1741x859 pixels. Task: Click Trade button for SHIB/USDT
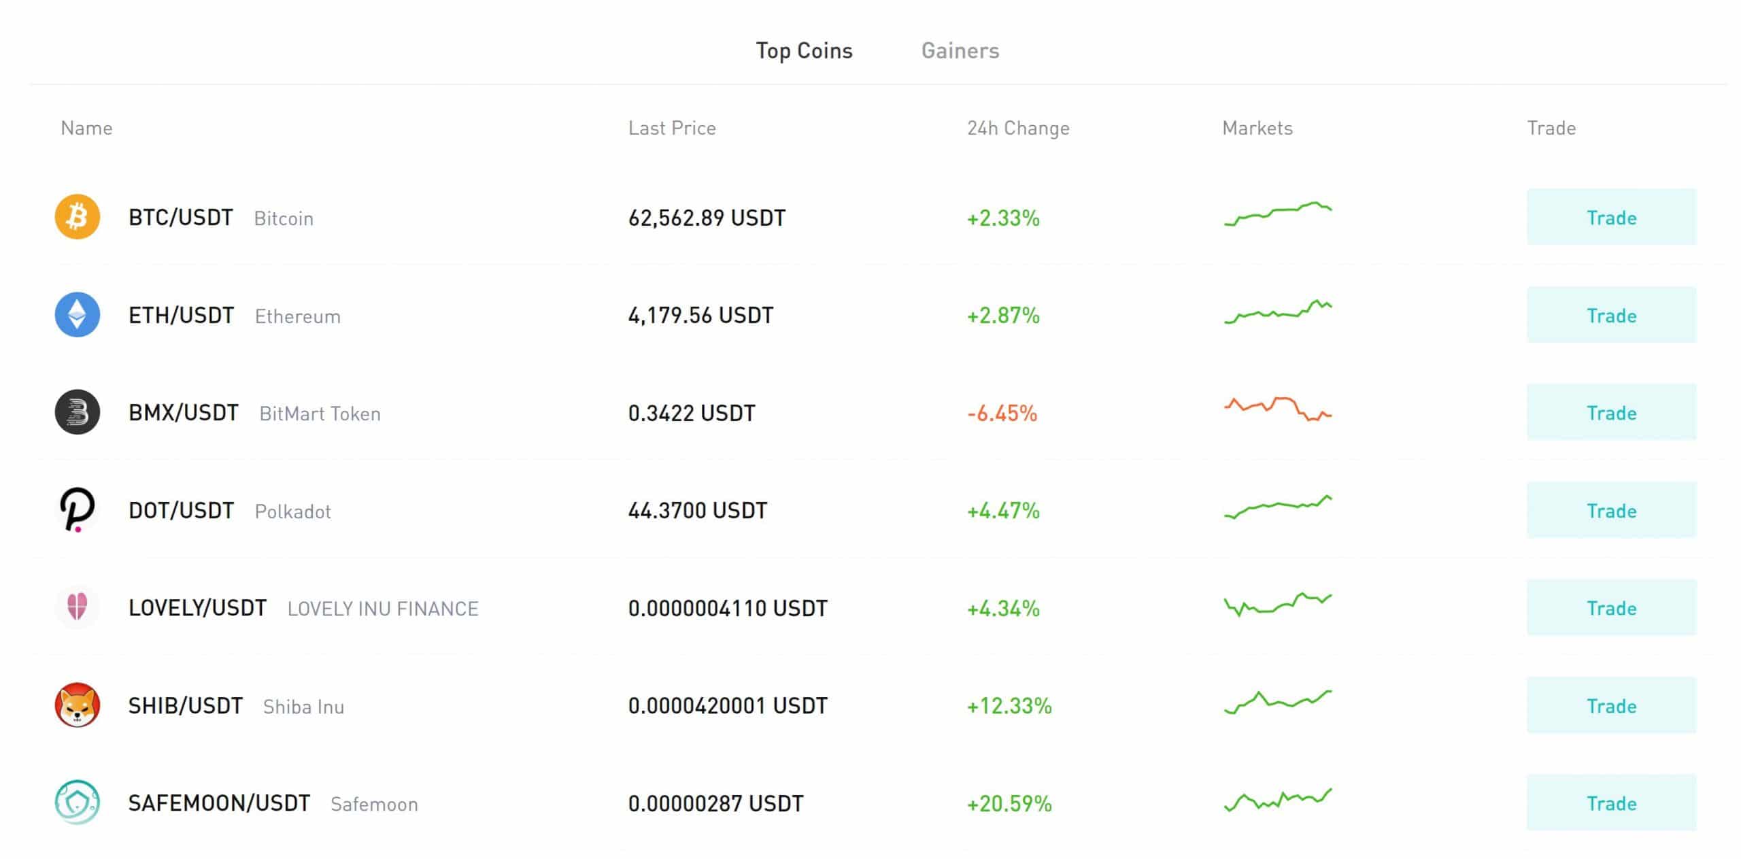pos(1611,705)
